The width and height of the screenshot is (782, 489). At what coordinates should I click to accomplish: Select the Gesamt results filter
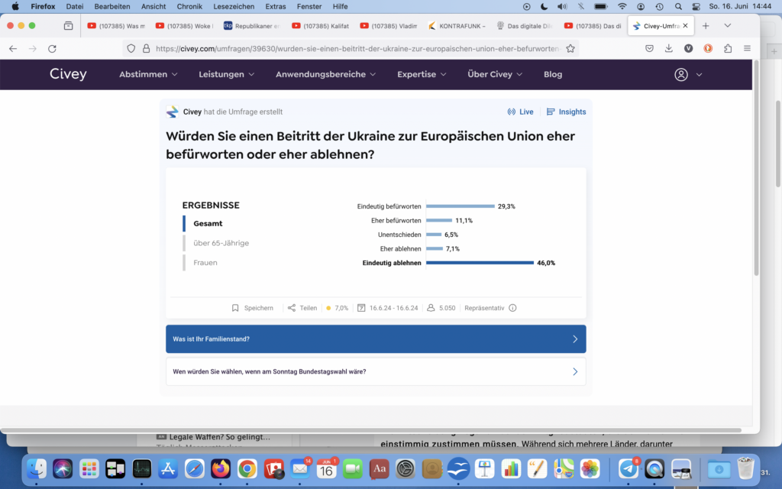(208, 223)
